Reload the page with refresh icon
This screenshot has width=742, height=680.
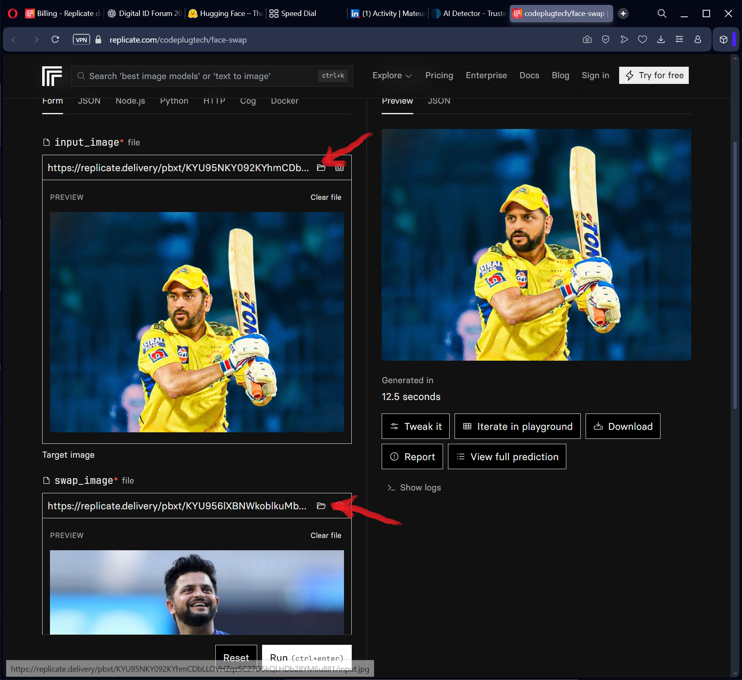click(x=55, y=40)
